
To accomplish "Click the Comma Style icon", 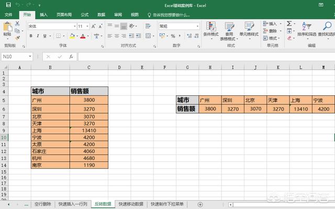I will [x=180, y=36].
